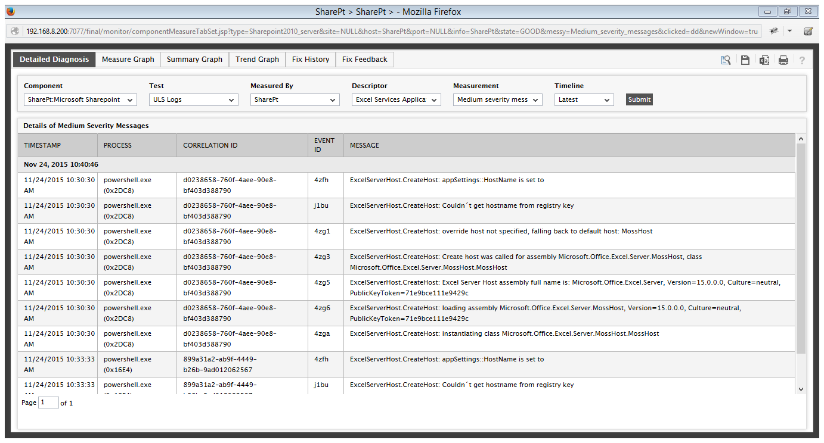This screenshot has height=443, width=824.
Task: Open the Fix Feedback tab
Action: point(365,60)
